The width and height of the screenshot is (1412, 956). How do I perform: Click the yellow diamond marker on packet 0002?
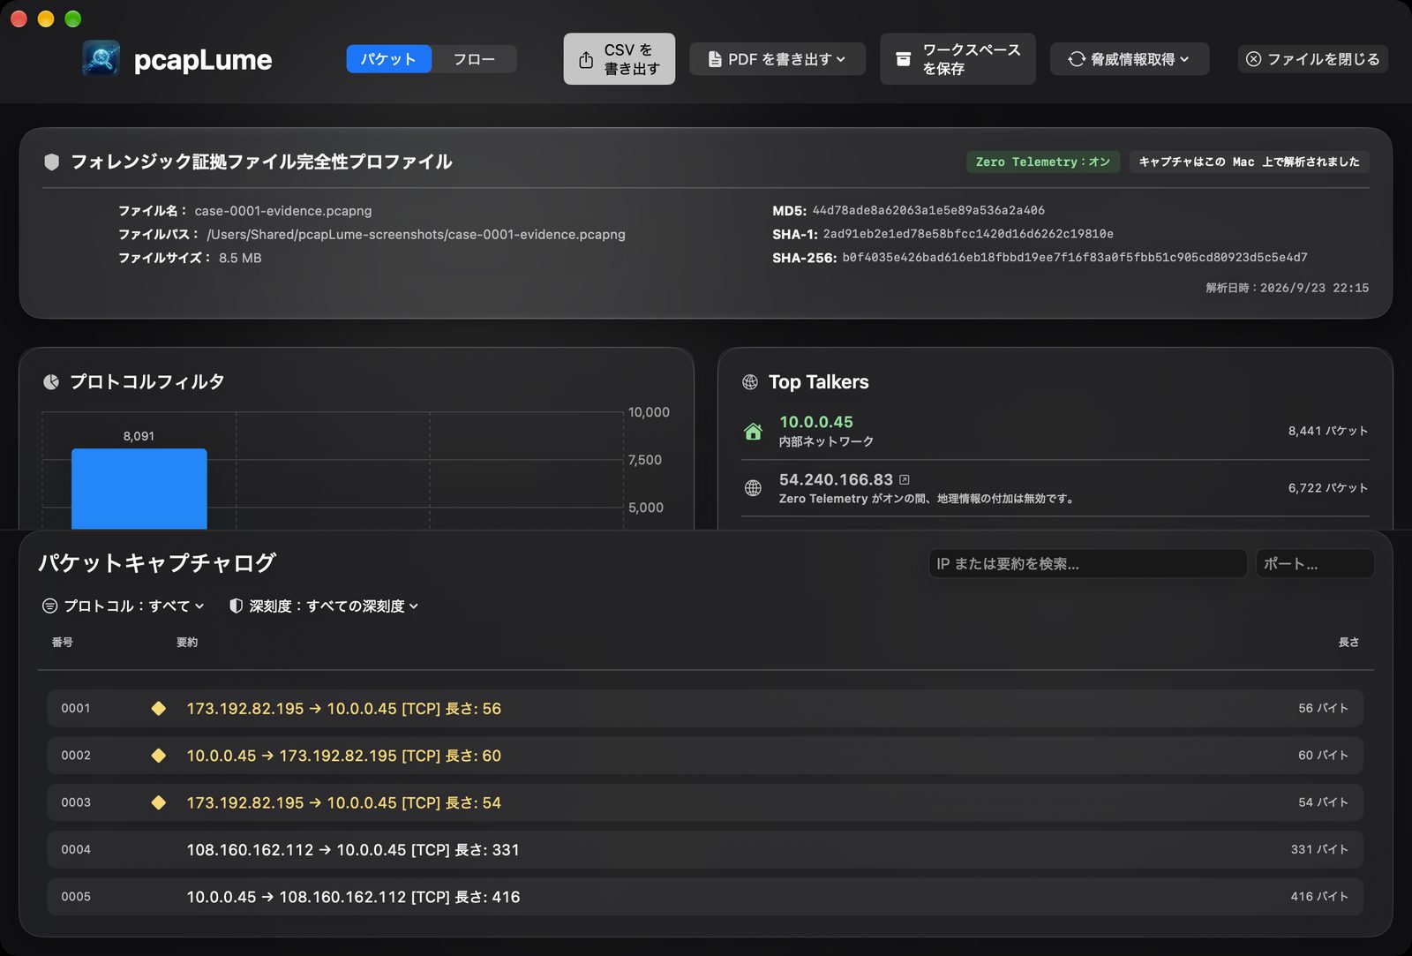pyautogui.click(x=159, y=756)
